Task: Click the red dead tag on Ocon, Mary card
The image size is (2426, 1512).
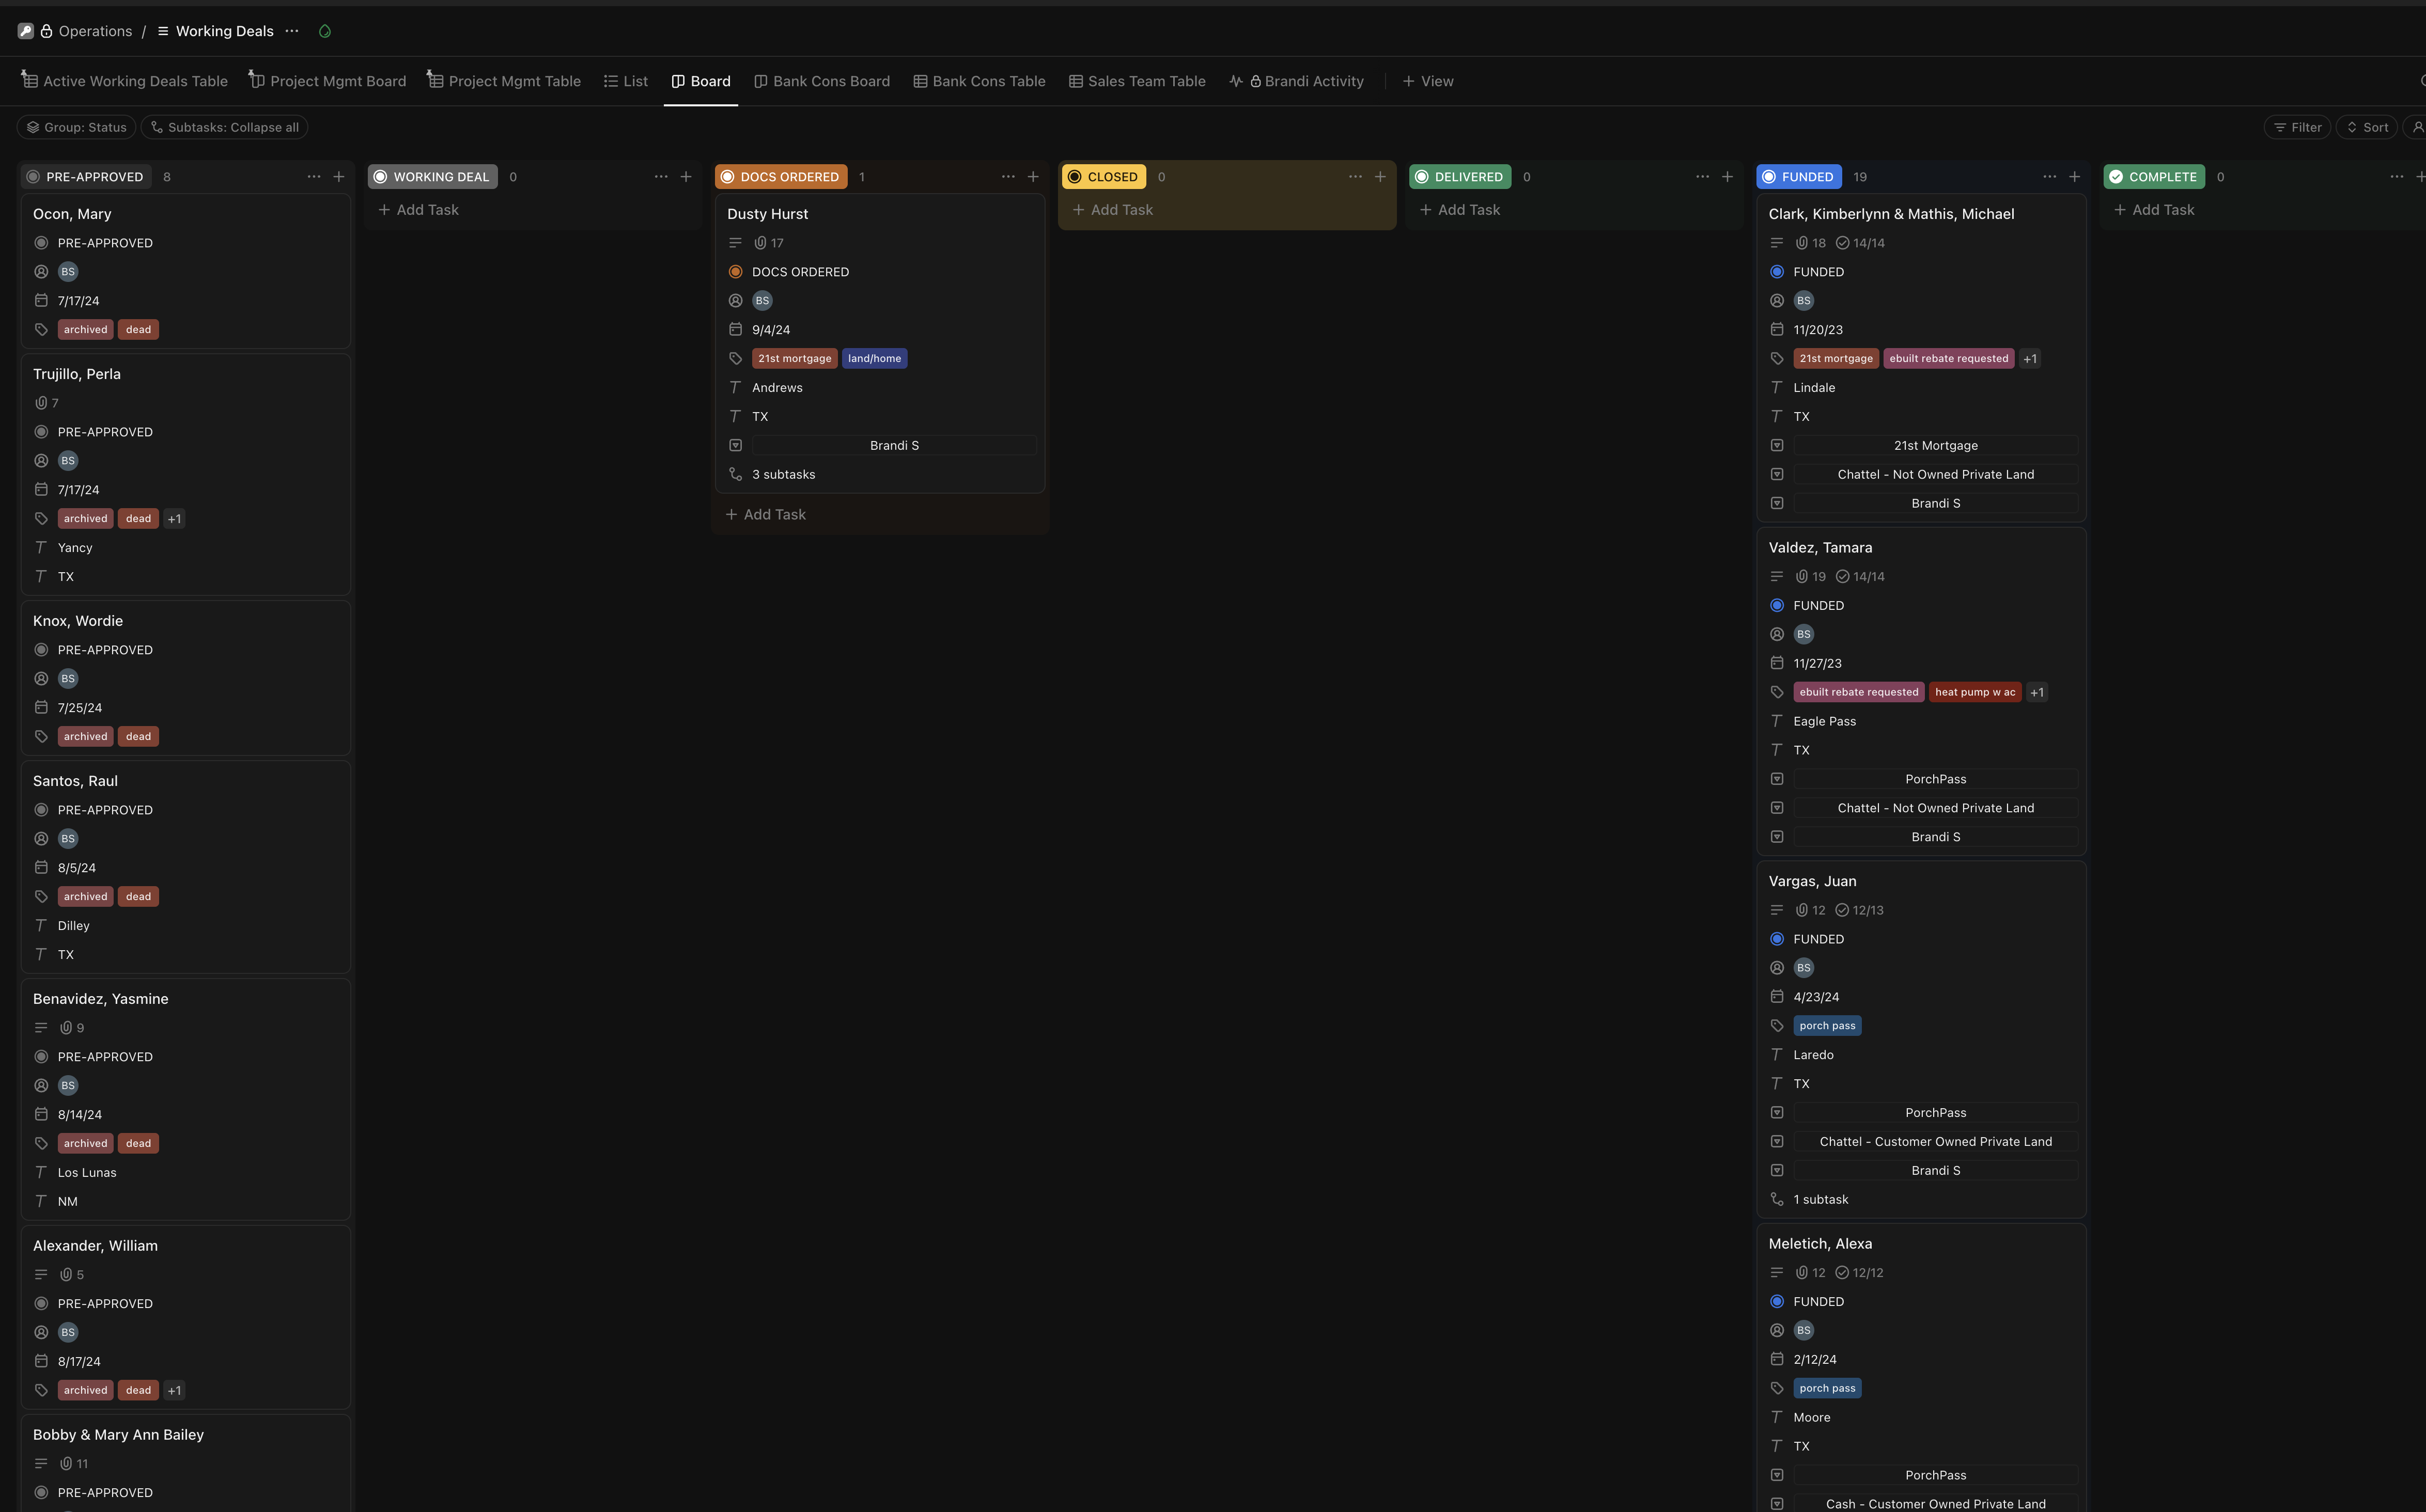Action: [x=138, y=329]
